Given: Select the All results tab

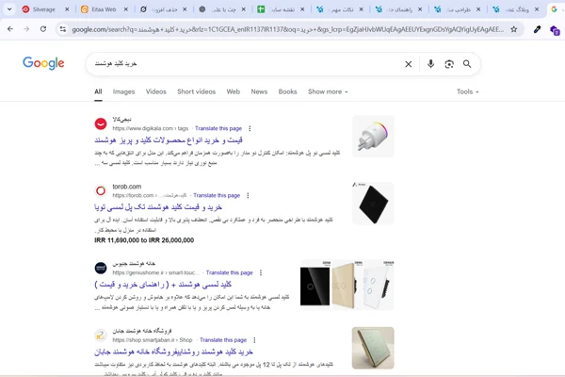Looking at the screenshot, I should pos(98,91).
